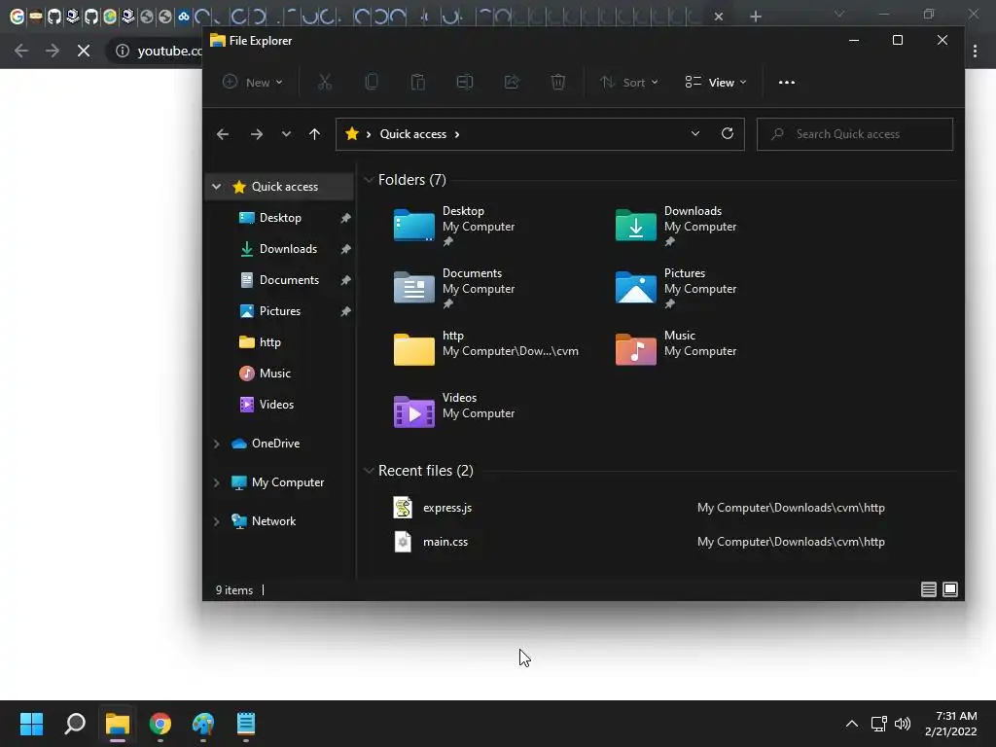This screenshot has height=747, width=996.
Task: Expand the My Computer tree node
Action: tap(217, 482)
